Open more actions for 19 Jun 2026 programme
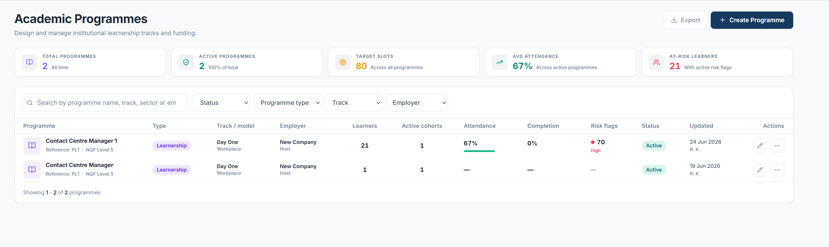 tap(777, 170)
